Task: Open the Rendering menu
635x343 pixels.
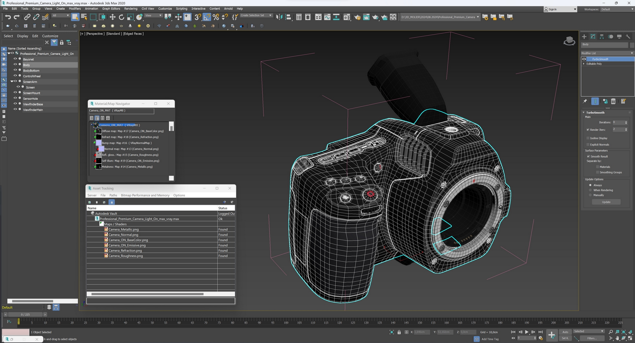Action: [x=131, y=9]
